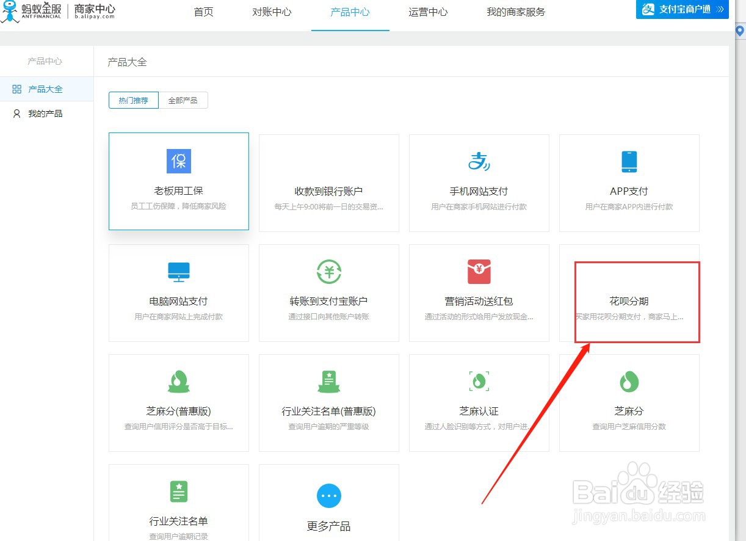Click the 产品大全 page heading
Screen dimensions: 746x541
point(127,62)
